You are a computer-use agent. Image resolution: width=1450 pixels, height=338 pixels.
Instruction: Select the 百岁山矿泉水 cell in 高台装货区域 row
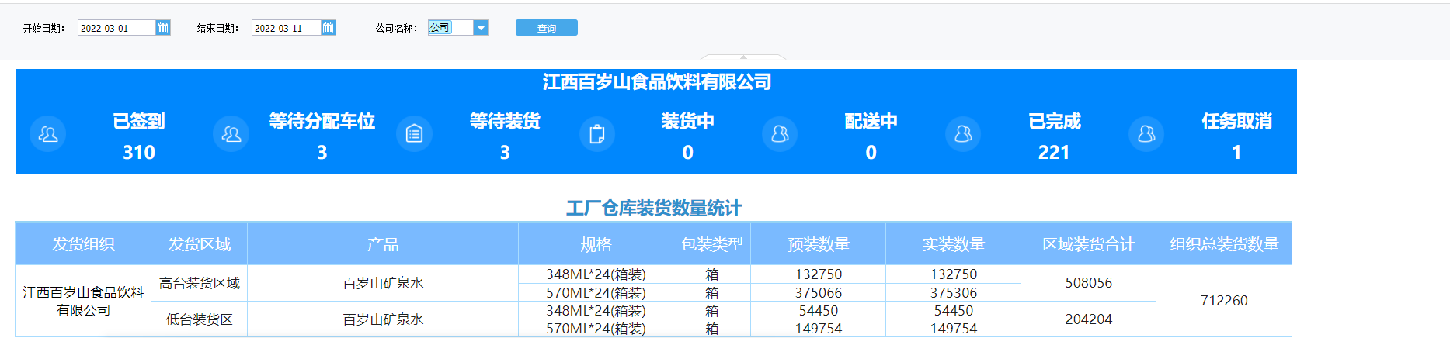point(383,283)
